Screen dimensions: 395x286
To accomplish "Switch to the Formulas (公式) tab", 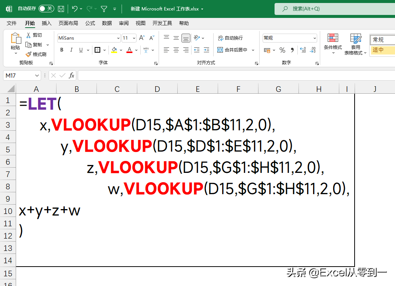I will pos(90,24).
